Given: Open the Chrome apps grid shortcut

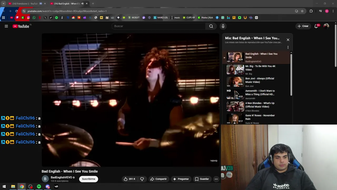Looking at the screenshot, I should tap(3, 18).
